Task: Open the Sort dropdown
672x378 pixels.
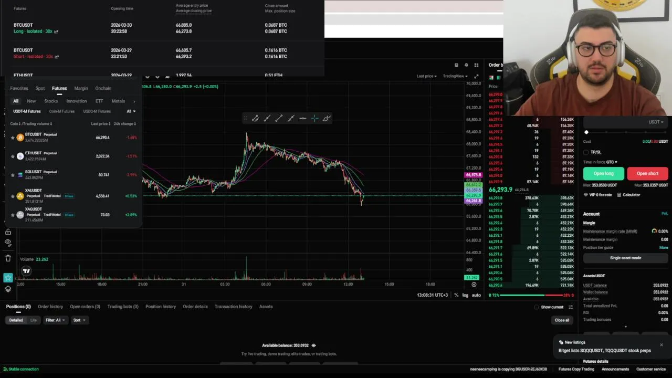Action: pyautogui.click(x=79, y=320)
